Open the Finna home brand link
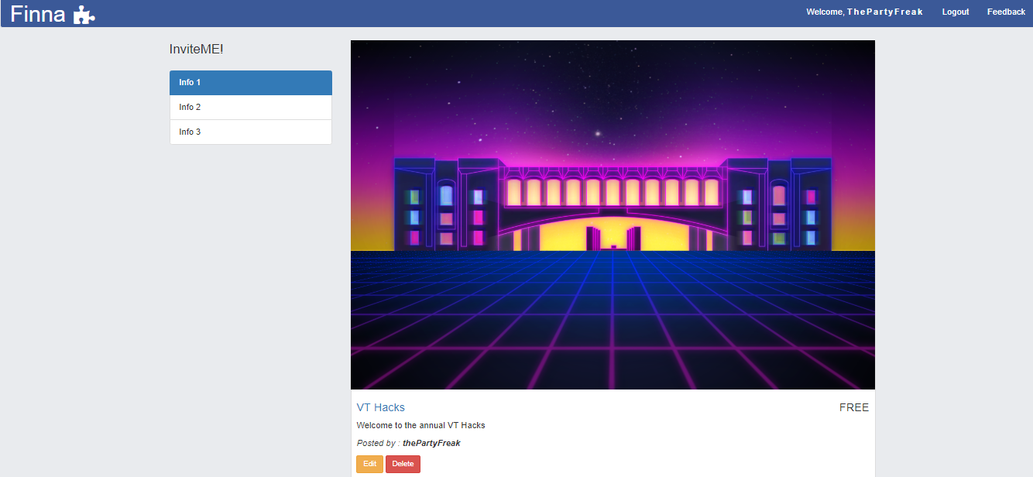1033x477 pixels. tap(53, 14)
